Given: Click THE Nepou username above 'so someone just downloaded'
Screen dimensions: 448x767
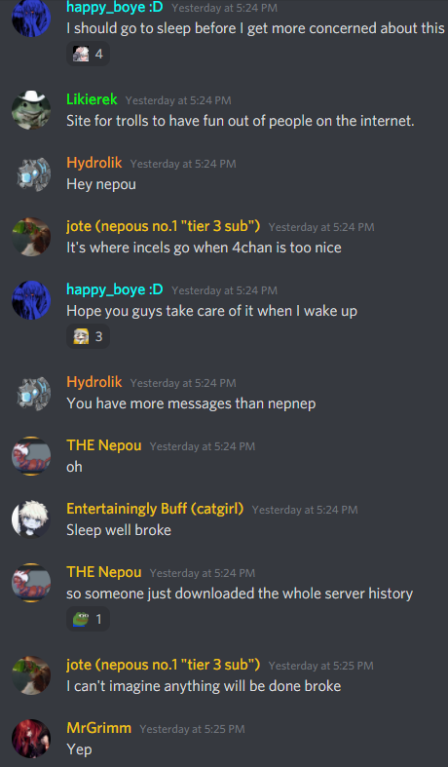Looking at the screenshot, I should coord(104,572).
